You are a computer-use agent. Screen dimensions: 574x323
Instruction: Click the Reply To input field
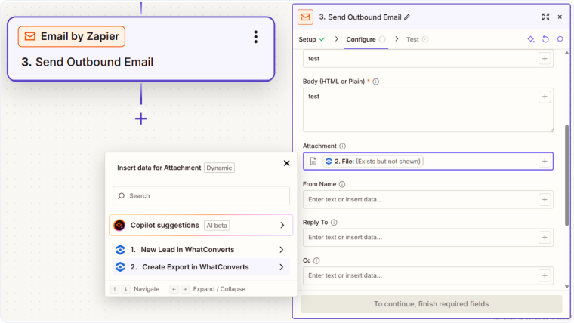428,238
